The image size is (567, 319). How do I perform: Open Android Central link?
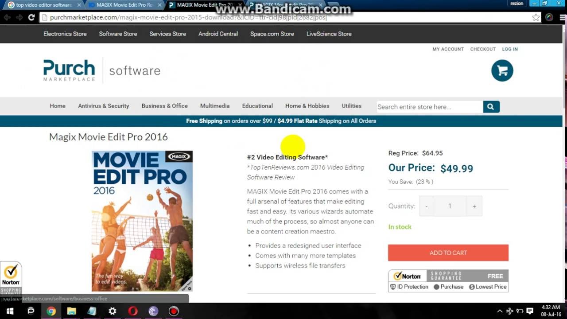(218, 34)
